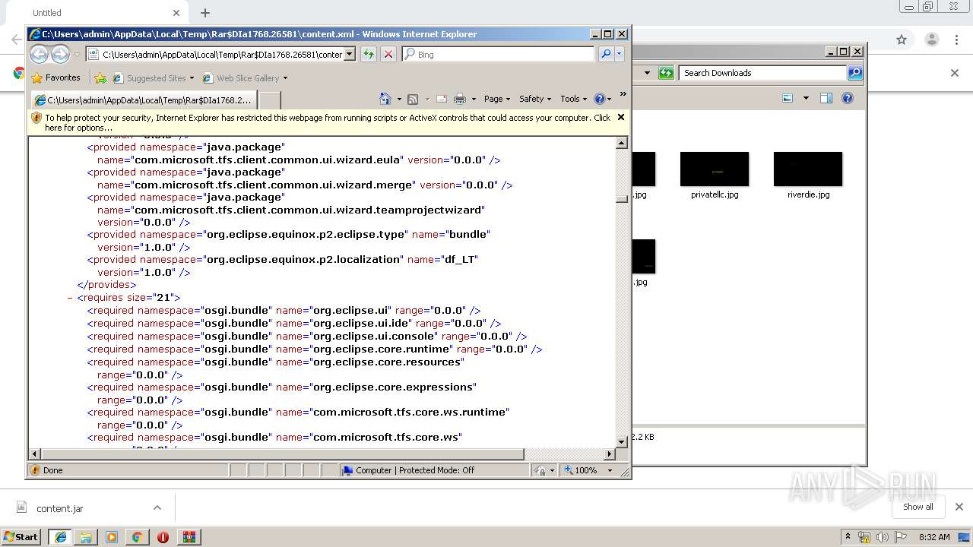Click Show all downloads button
973x547 pixels.
point(918,507)
